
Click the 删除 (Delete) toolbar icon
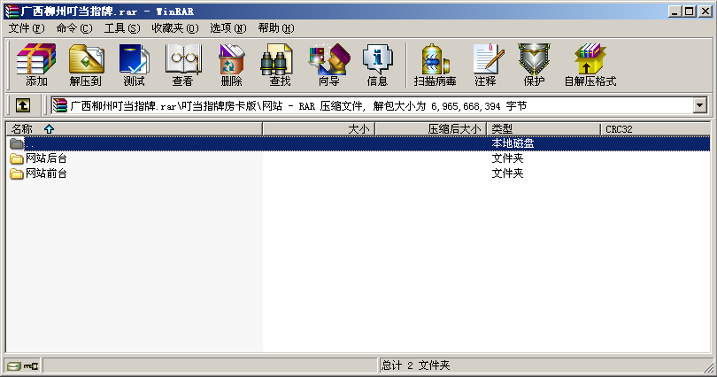(231, 65)
